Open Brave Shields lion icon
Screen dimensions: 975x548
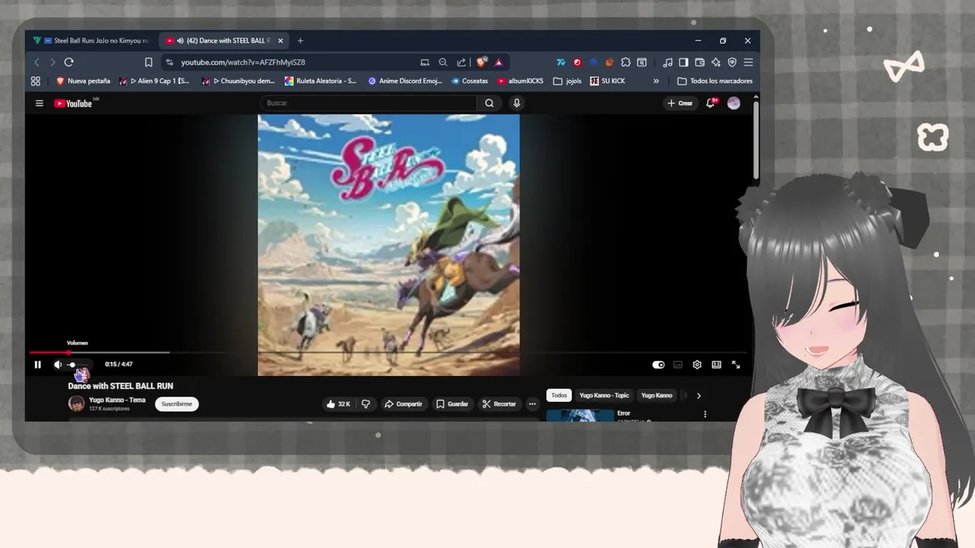[x=481, y=62]
